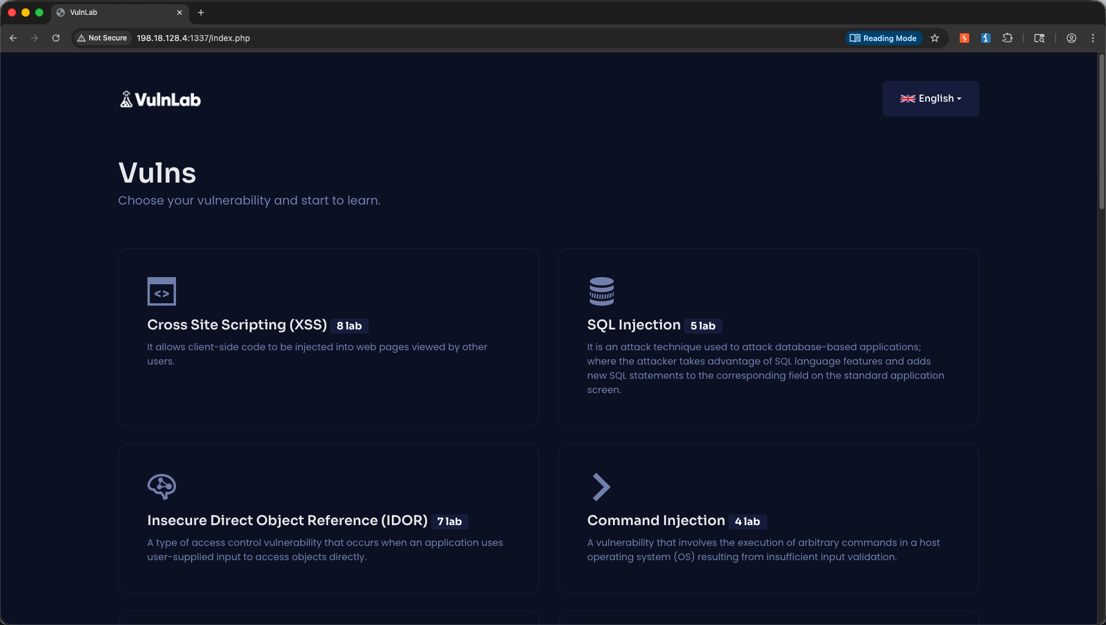Open the browser extensions puzzle icon

(1007, 38)
